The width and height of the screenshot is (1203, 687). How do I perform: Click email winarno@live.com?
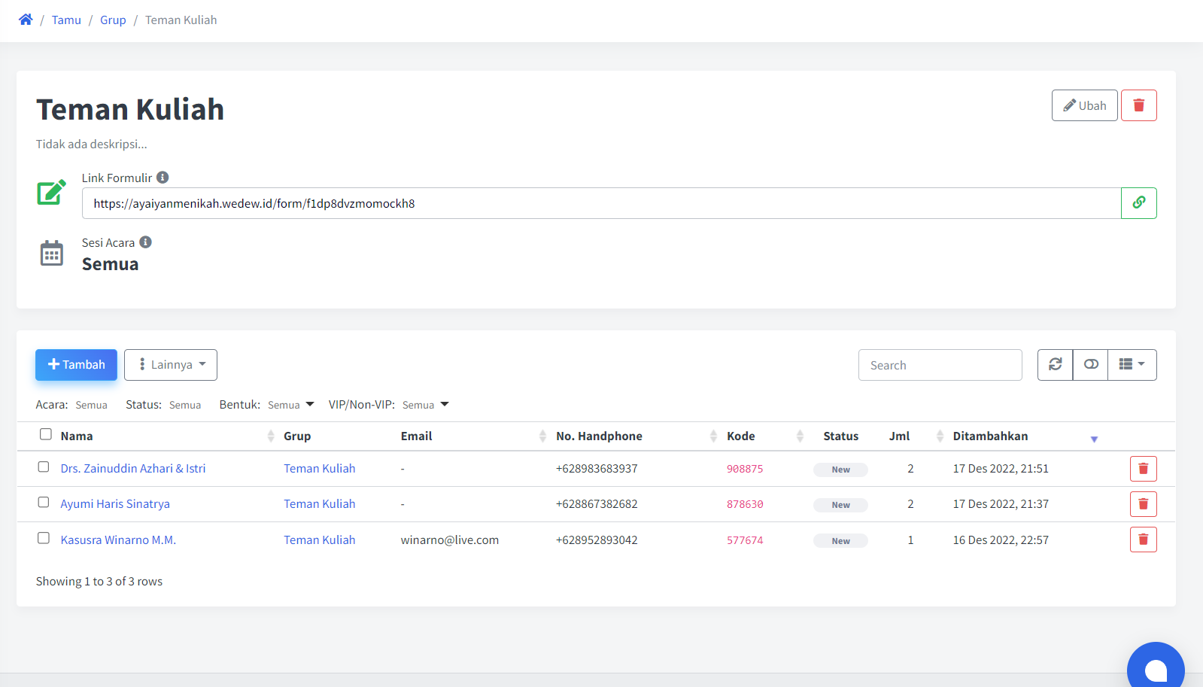click(450, 540)
